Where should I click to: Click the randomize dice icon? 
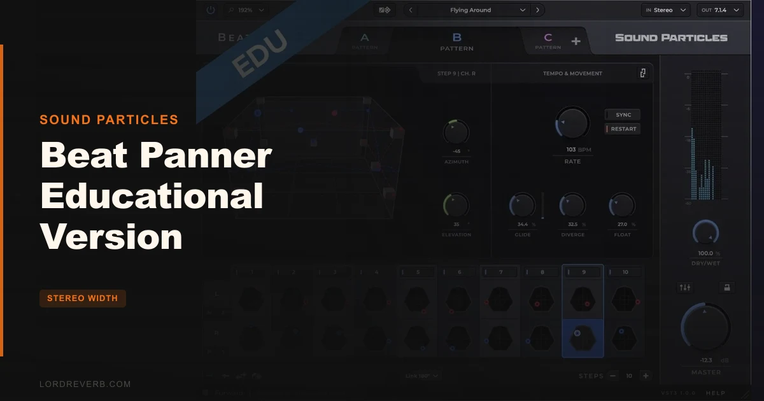(385, 10)
